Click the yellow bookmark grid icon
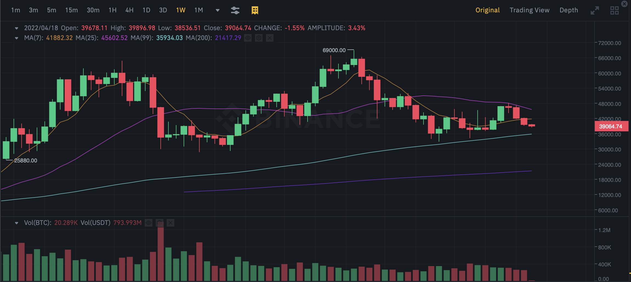Image resolution: width=631 pixels, height=282 pixels. point(255,10)
